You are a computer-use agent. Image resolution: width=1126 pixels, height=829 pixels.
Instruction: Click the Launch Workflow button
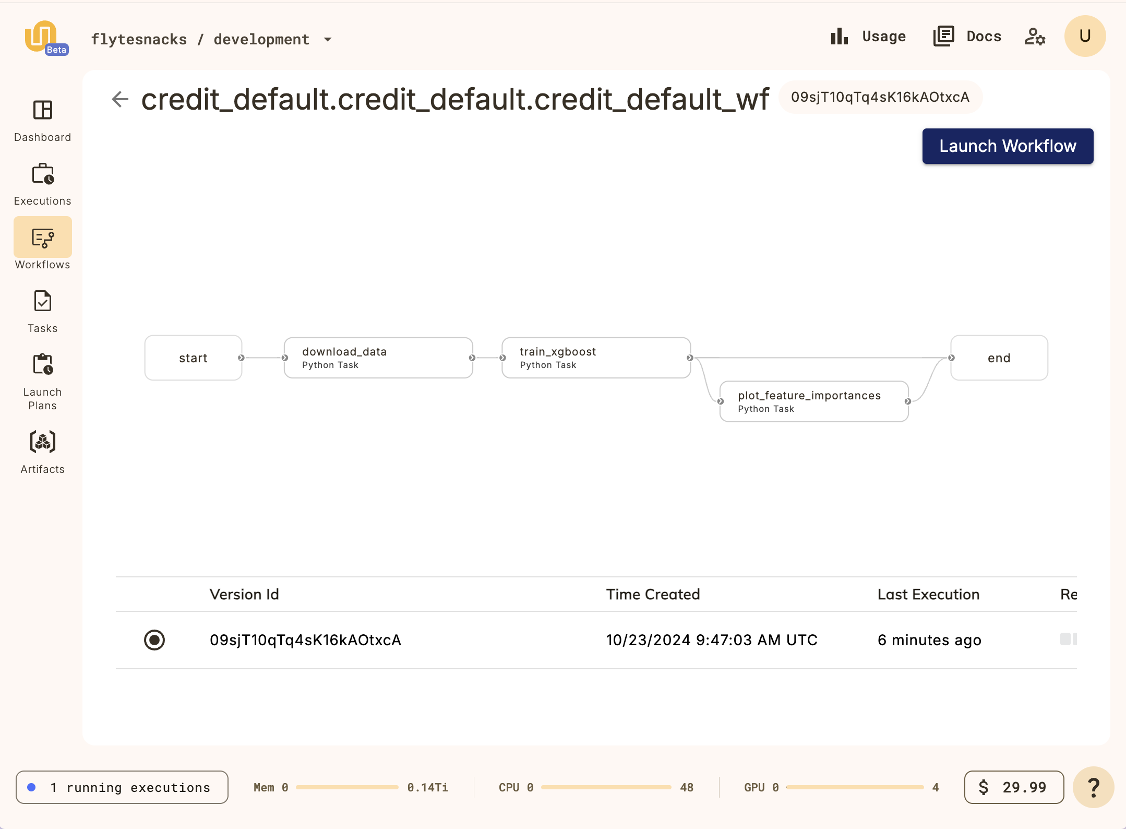pyautogui.click(x=1008, y=146)
